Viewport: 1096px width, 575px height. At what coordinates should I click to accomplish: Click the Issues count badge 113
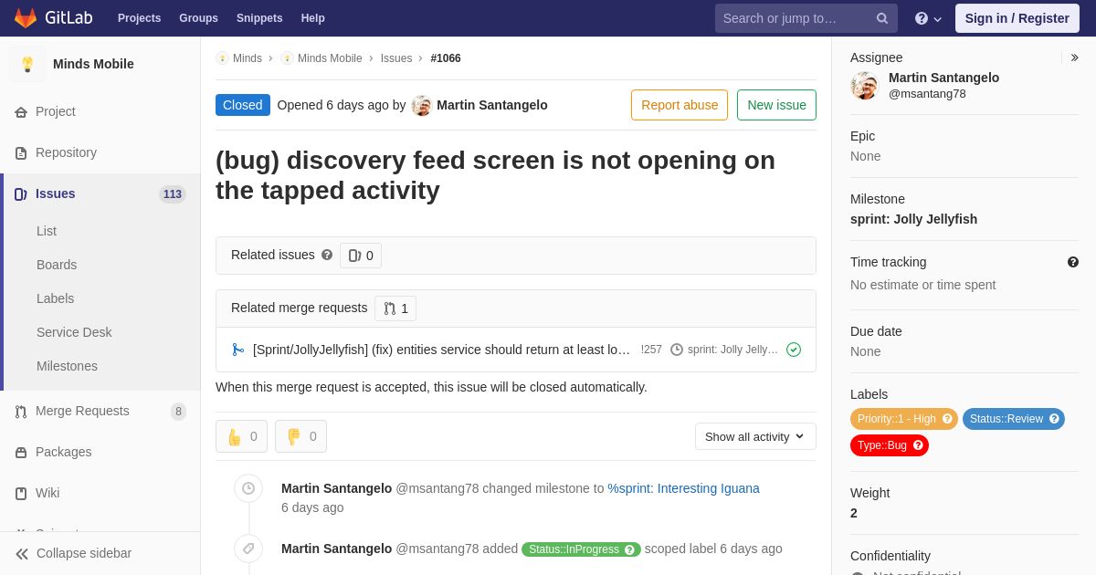coord(173,194)
